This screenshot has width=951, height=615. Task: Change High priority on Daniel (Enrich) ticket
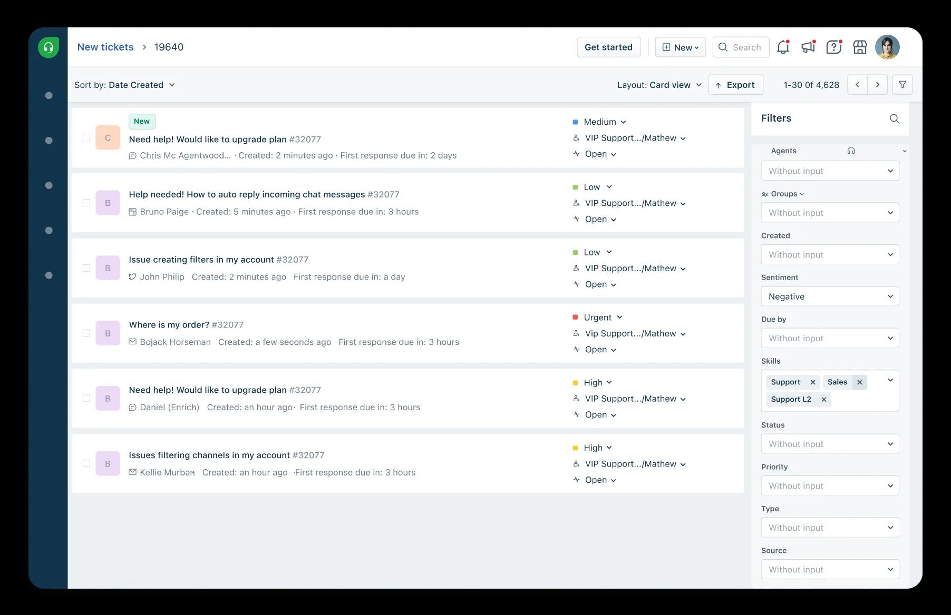(593, 383)
